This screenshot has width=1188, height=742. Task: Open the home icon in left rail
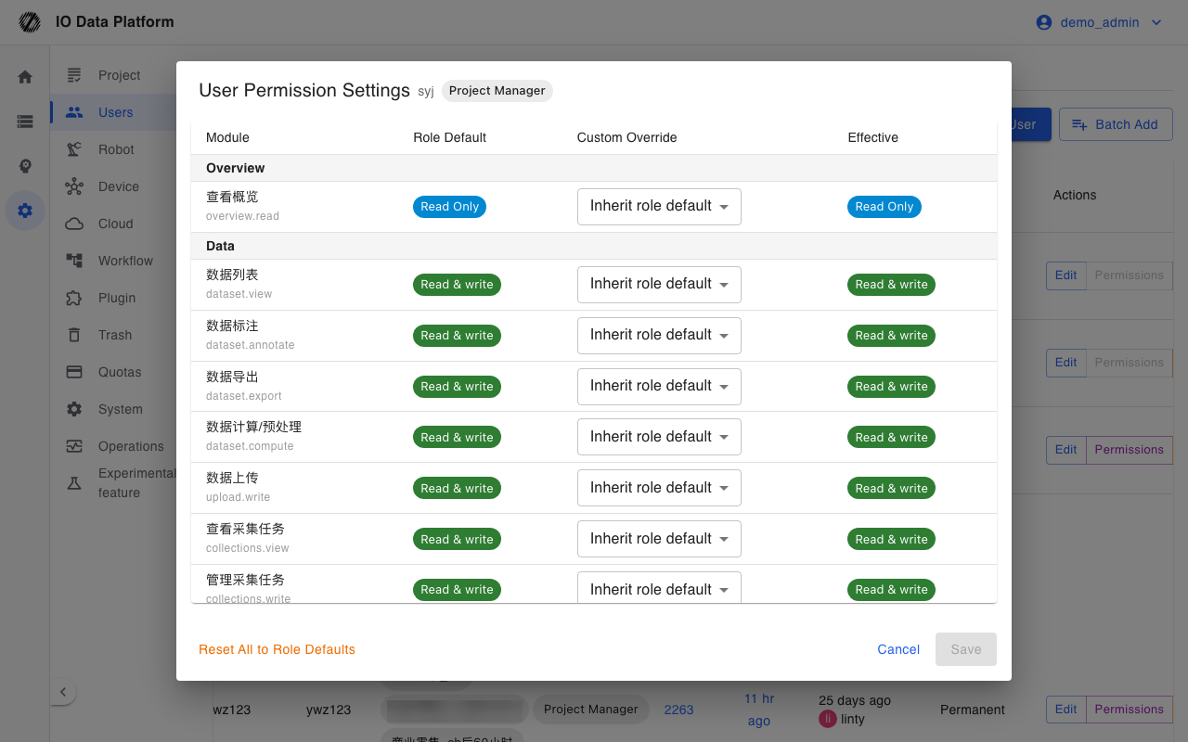(x=25, y=77)
